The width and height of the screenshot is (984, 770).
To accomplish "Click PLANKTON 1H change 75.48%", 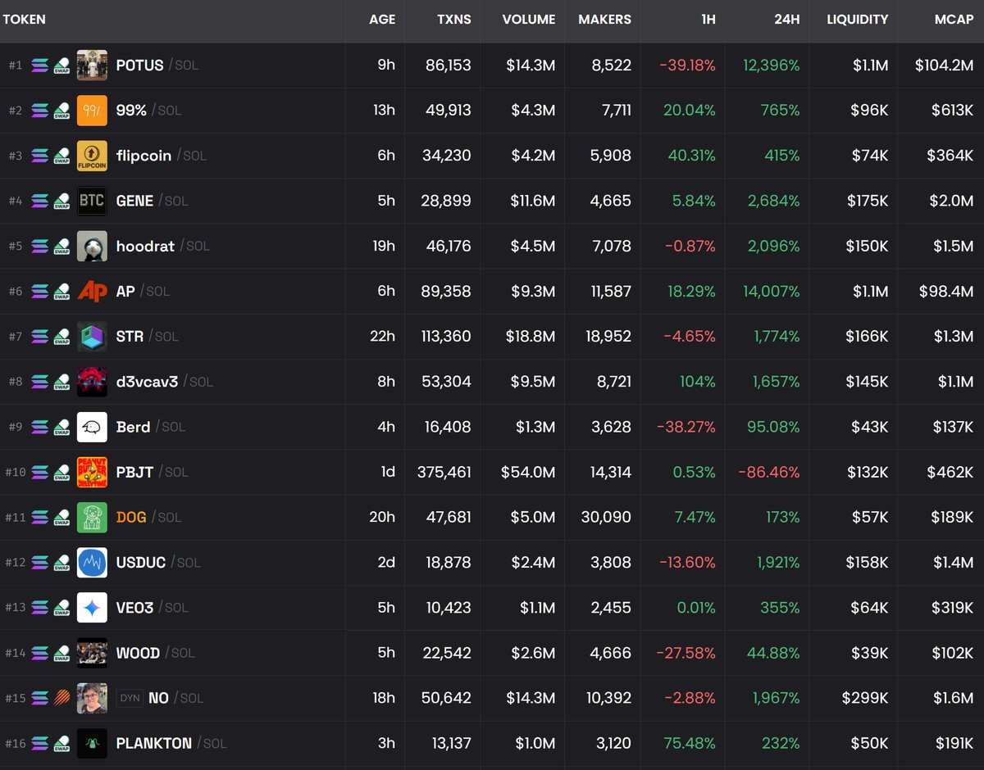I will tap(690, 744).
